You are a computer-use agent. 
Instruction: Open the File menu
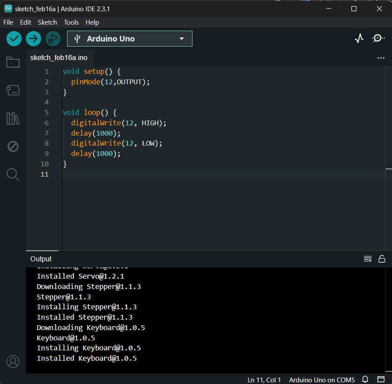click(8, 22)
